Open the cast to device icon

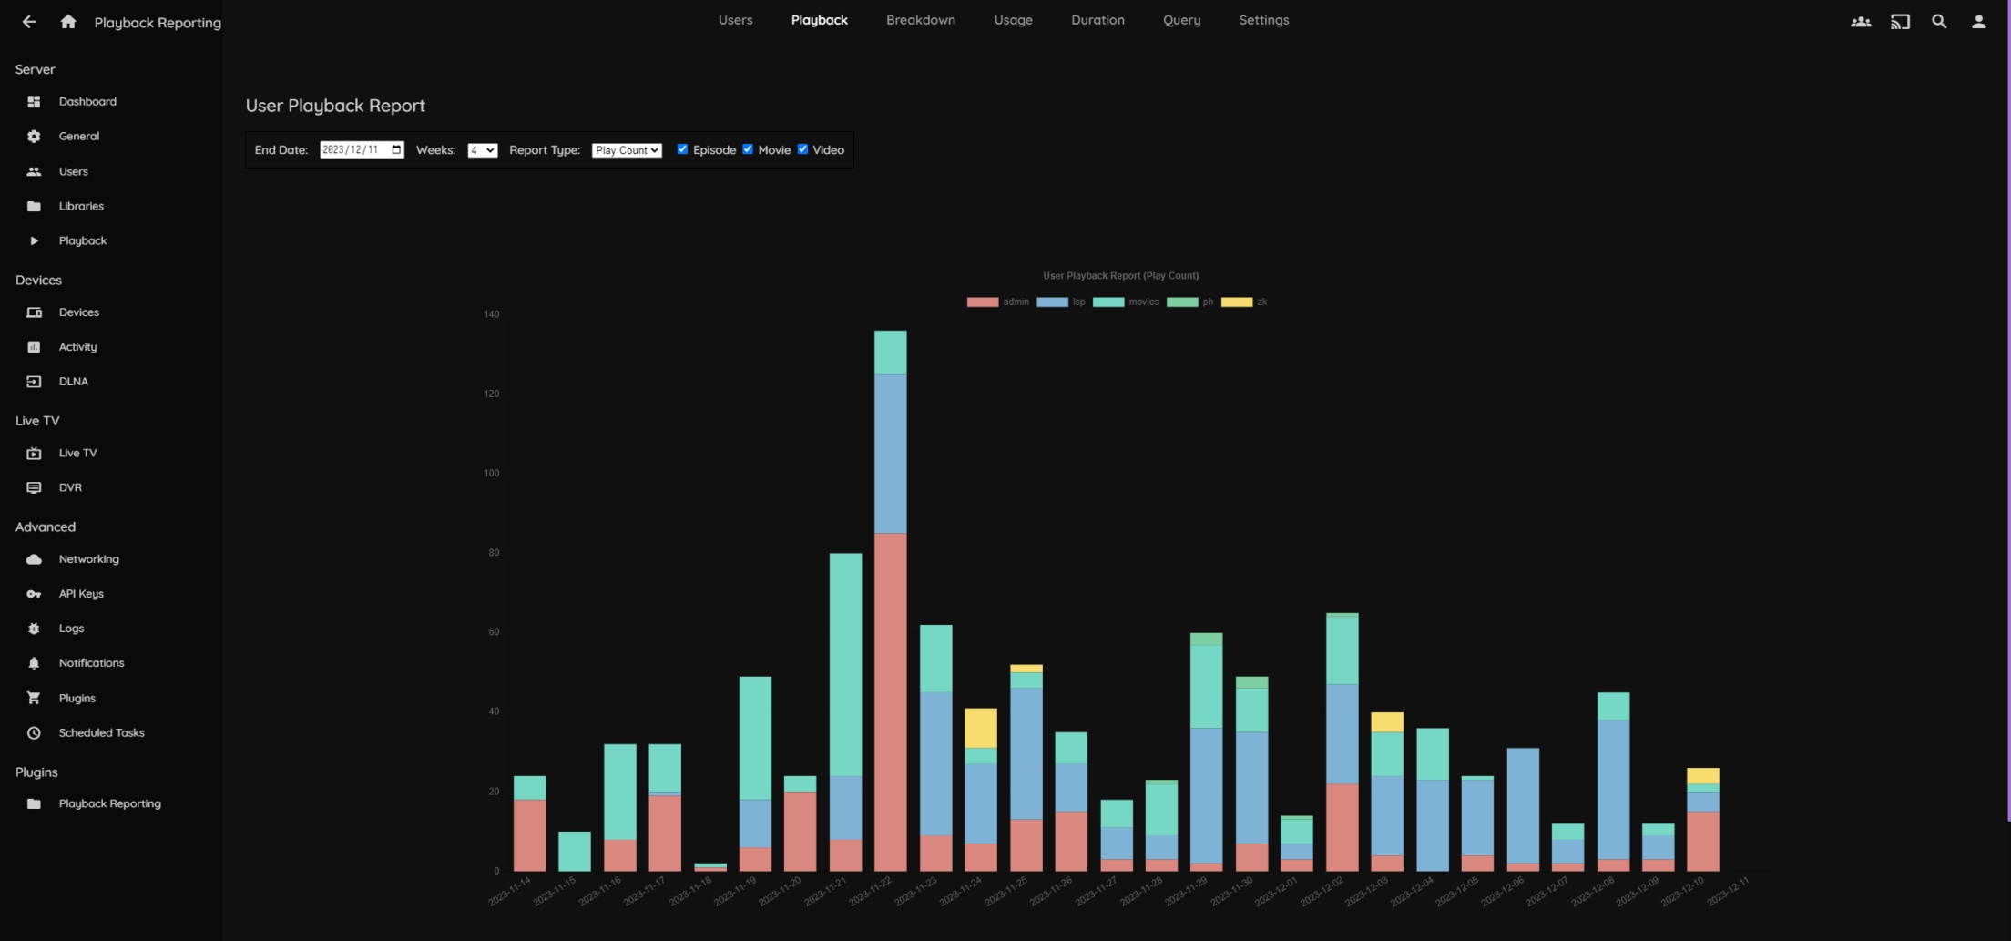click(1900, 22)
